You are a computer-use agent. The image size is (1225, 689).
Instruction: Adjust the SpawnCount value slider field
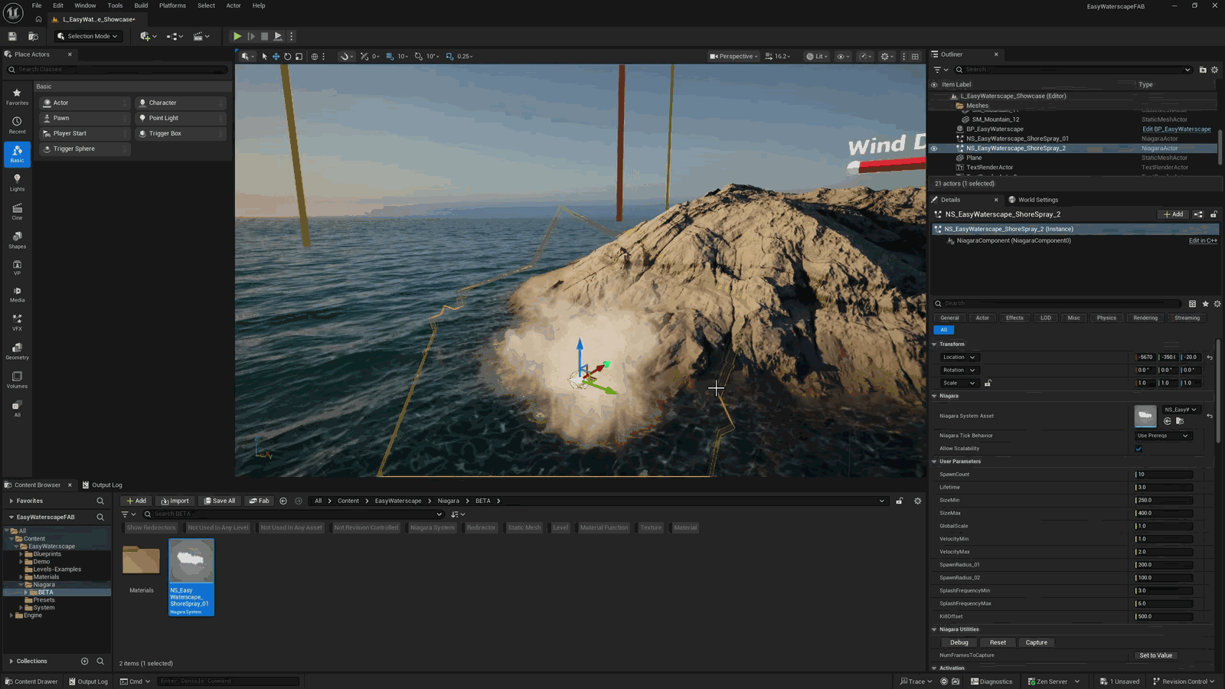click(x=1164, y=475)
